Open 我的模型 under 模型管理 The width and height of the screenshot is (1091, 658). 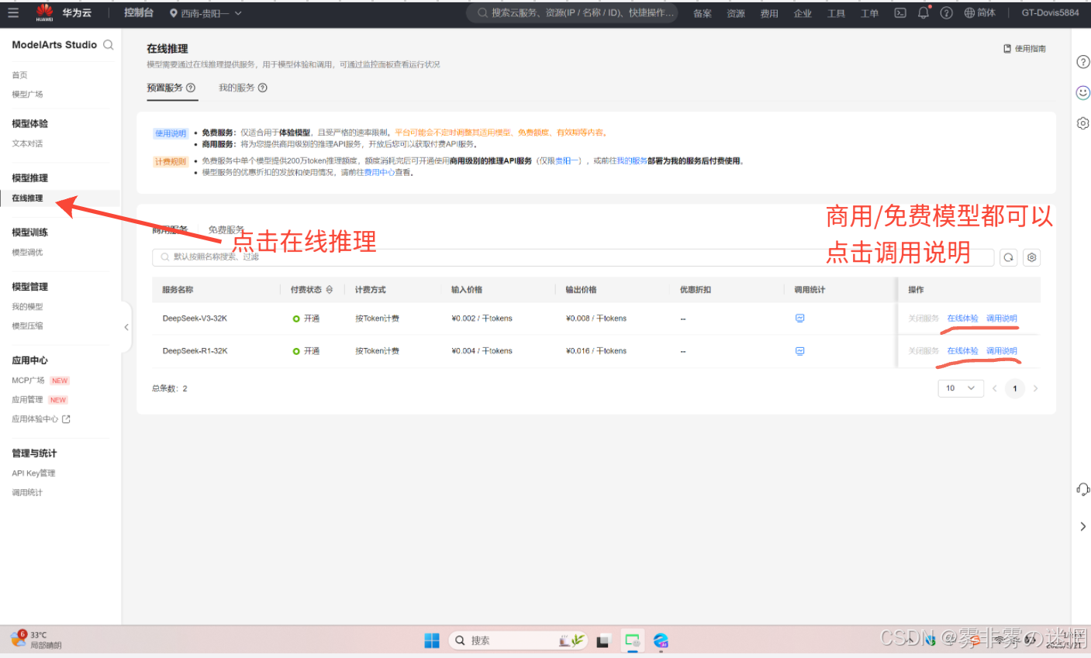pyautogui.click(x=27, y=307)
